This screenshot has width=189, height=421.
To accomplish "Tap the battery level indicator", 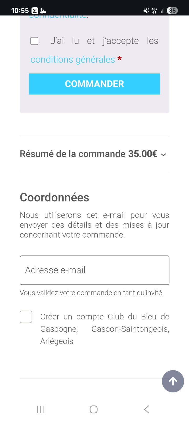I will click(x=172, y=11).
